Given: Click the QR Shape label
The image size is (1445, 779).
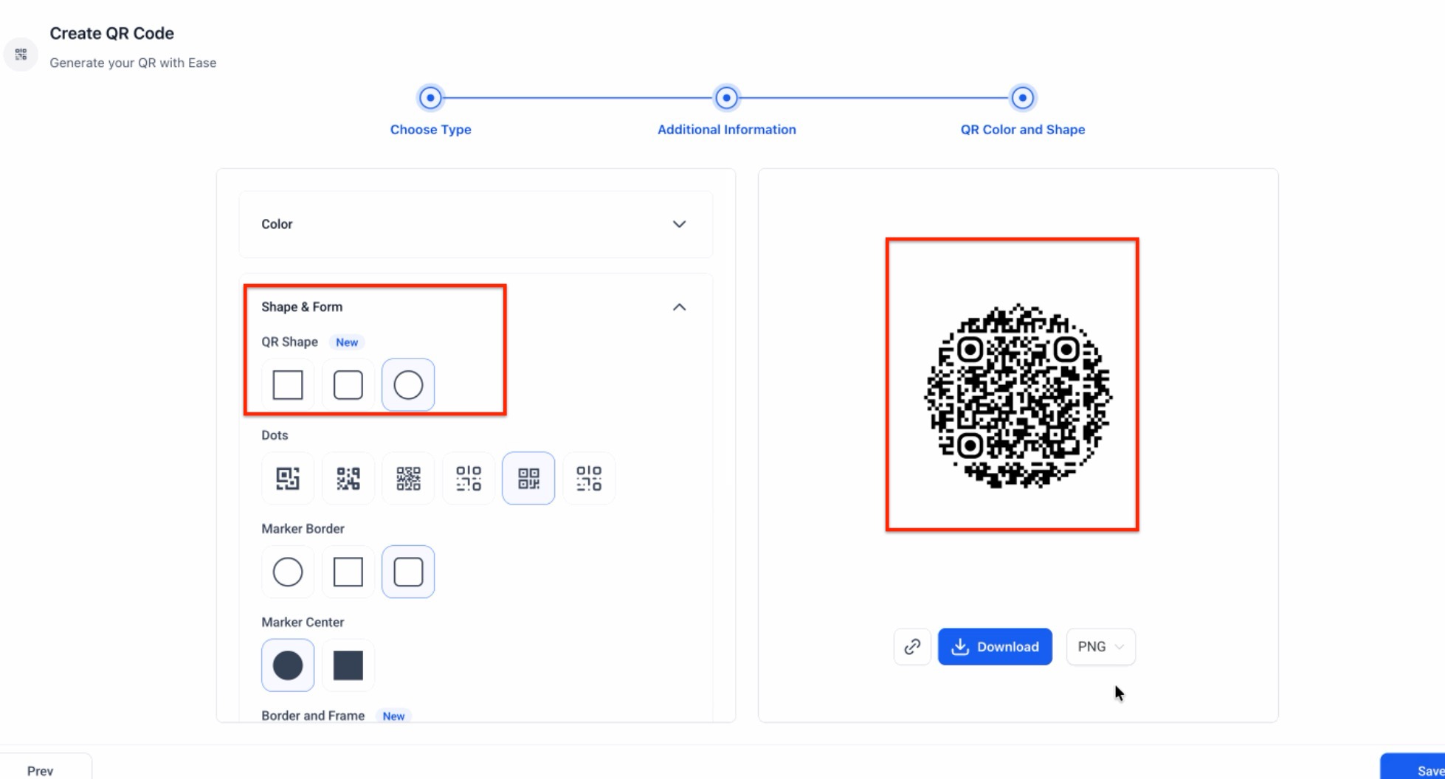Looking at the screenshot, I should click(289, 342).
